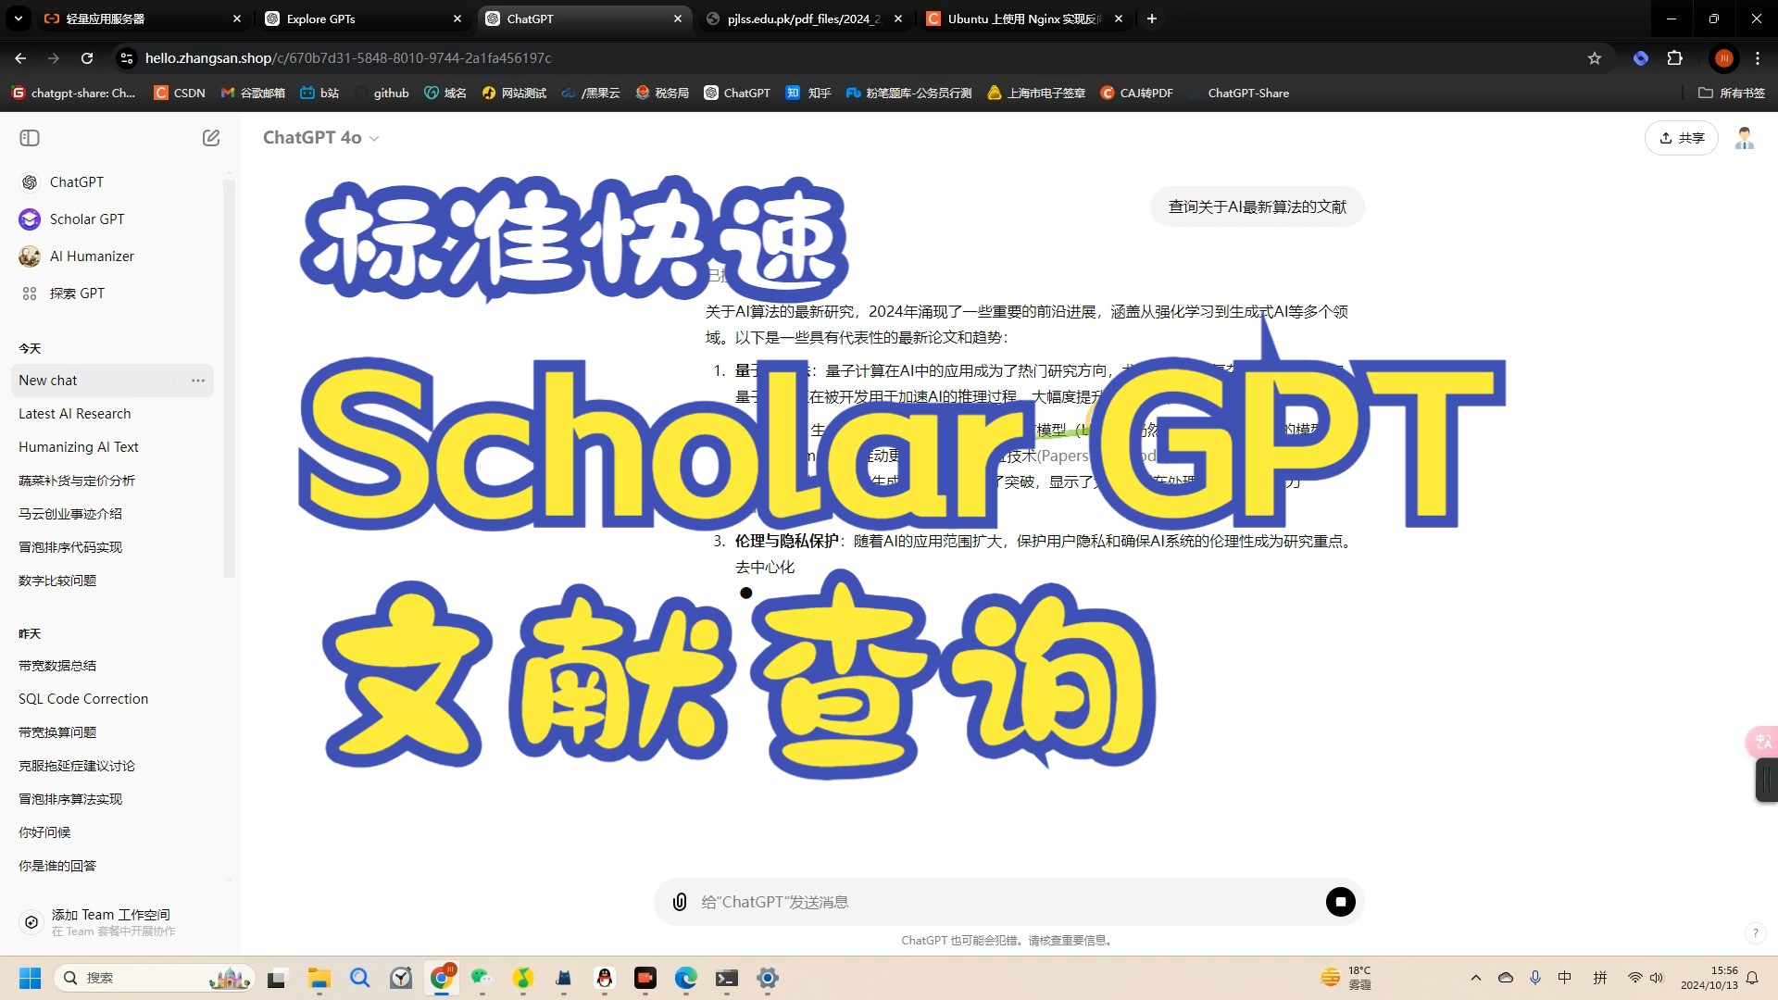This screenshot has width=1778, height=1000.
Task: Click the help question mark icon
Action: (1754, 932)
